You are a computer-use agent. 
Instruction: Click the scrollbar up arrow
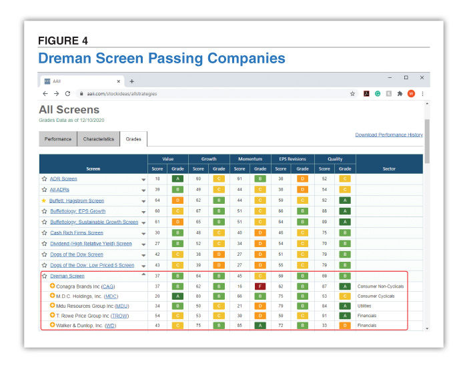(x=427, y=103)
